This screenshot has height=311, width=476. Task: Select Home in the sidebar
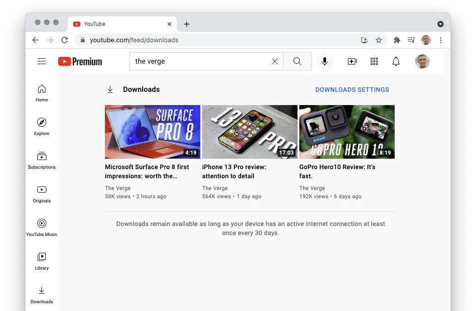point(42,93)
